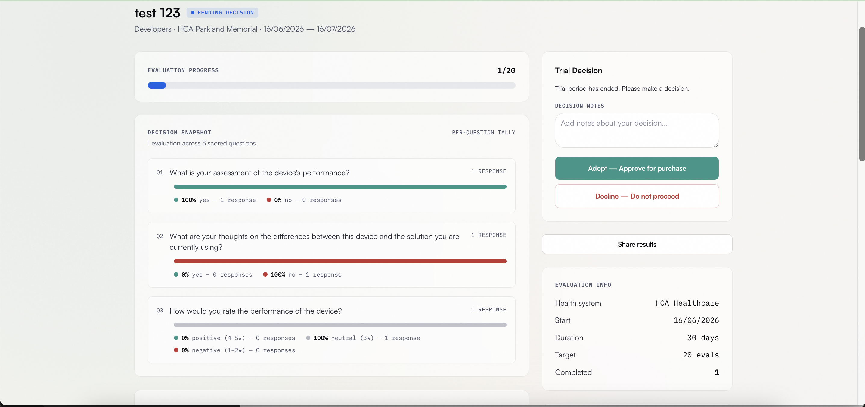Click Duration '30 days' value
The height and width of the screenshot is (407, 865).
tap(703, 338)
